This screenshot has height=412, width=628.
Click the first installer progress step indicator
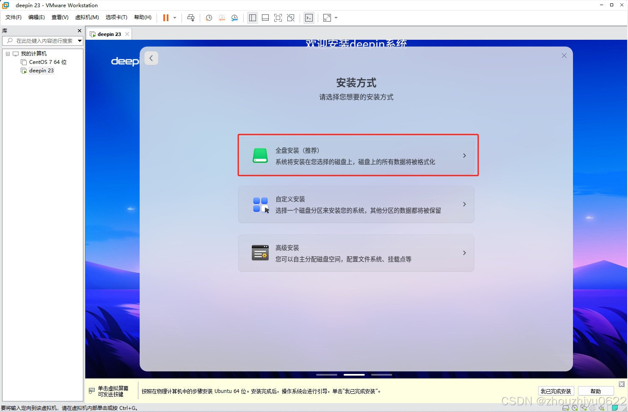(x=327, y=375)
